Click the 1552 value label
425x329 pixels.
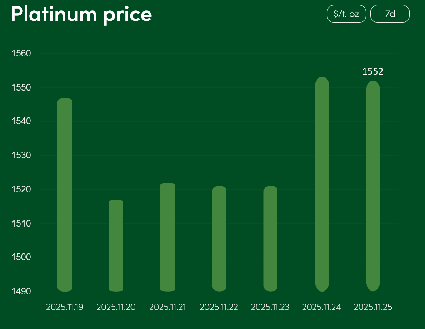click(373, 71)
